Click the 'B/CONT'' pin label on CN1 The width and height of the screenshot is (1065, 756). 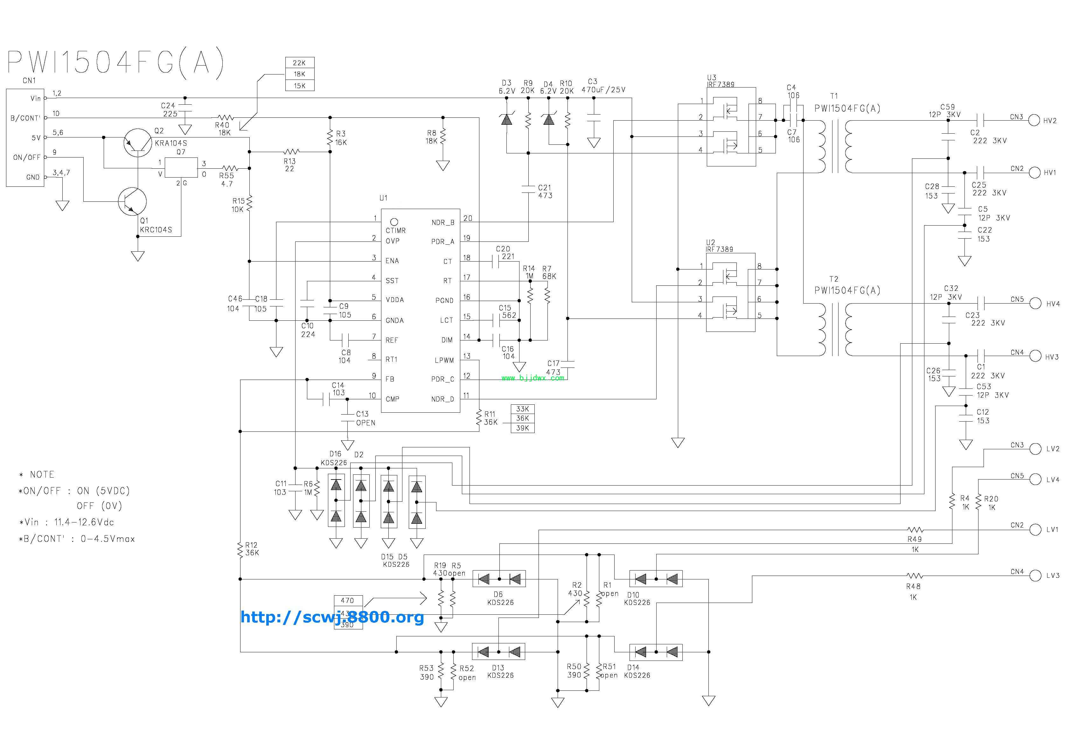point(25,118)
